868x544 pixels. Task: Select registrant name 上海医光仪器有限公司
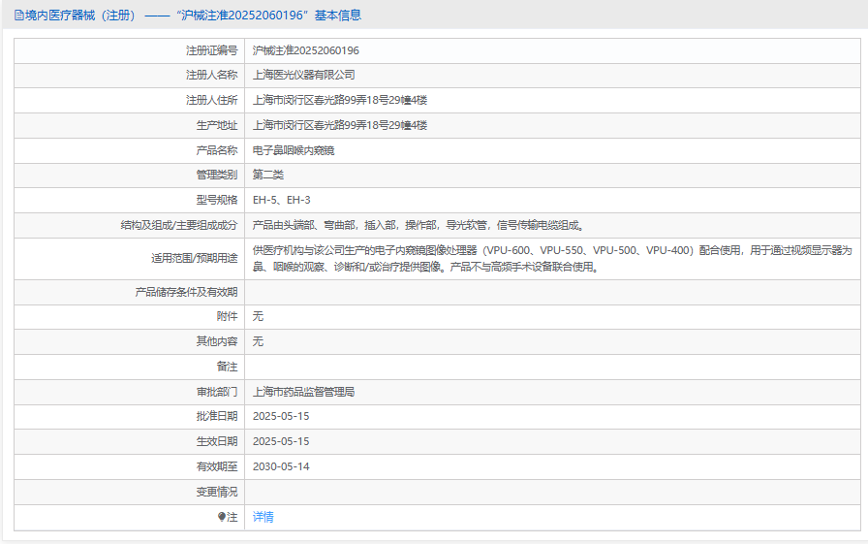tap(304, 75)
